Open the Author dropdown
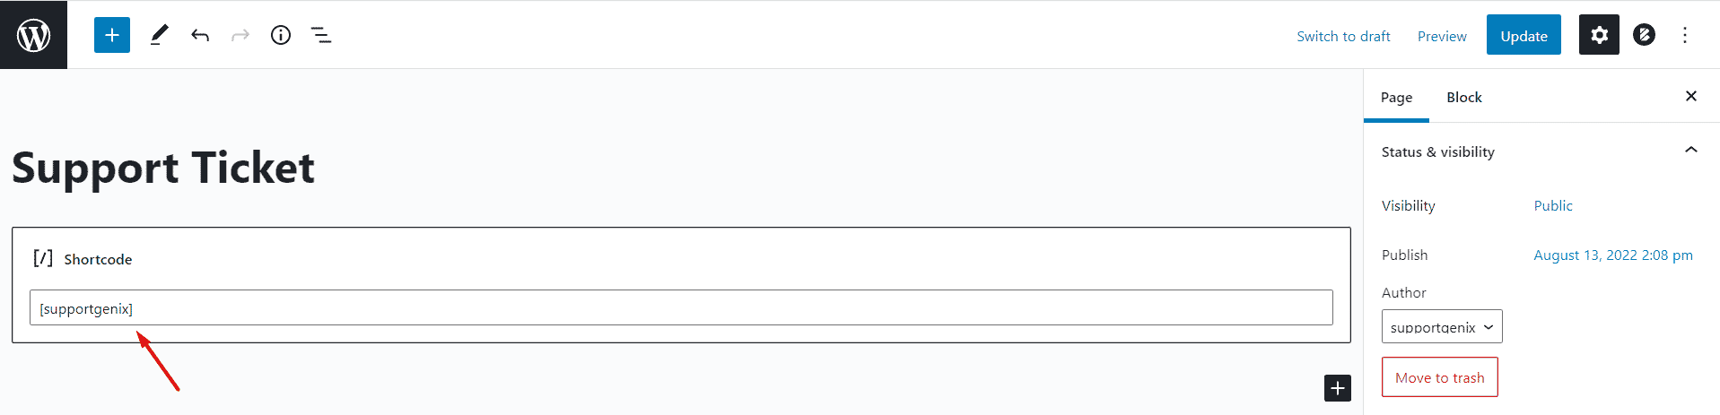Screen dimensions: 1720x415 click(1442, 327)
